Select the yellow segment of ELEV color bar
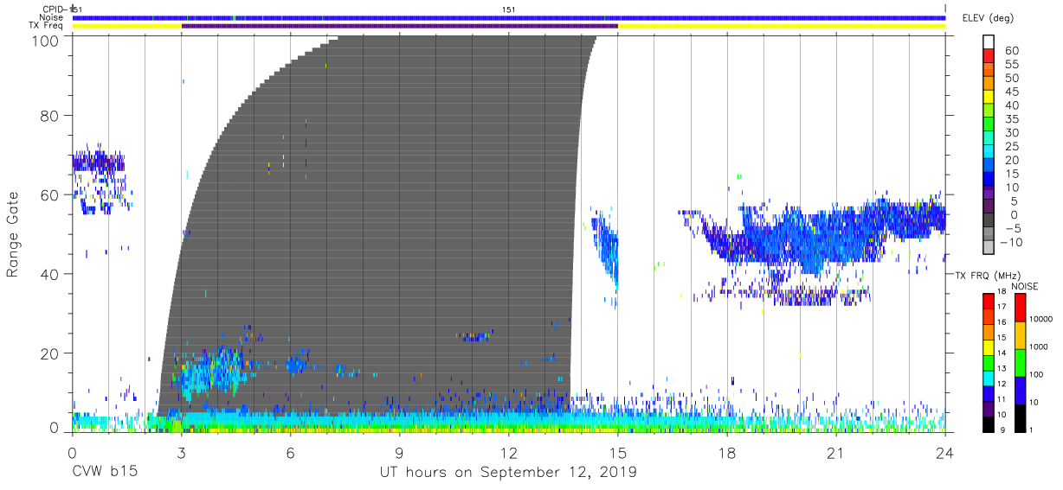Image resolution: width=1063 pixels, height=490 pixels. (989, 98)
